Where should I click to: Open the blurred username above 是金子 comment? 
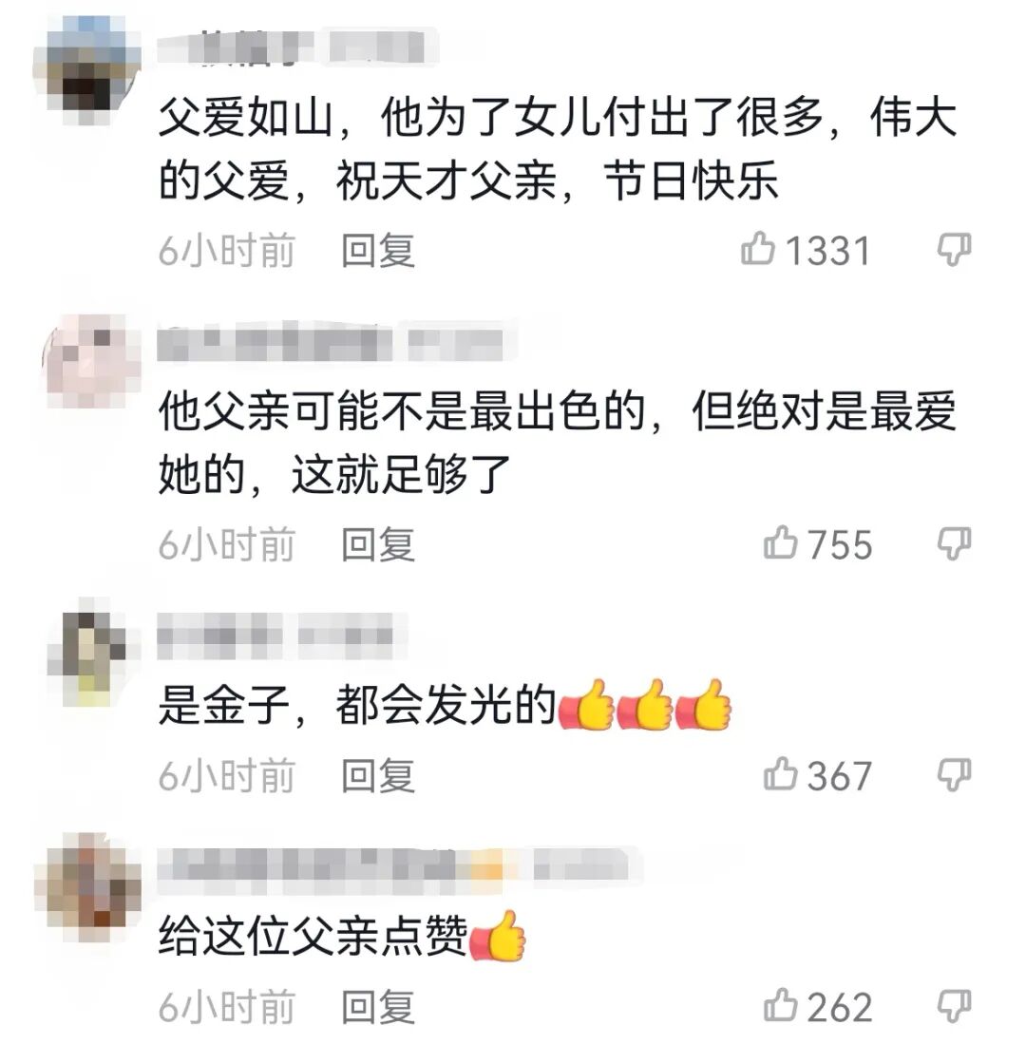(x=275, y=636)
